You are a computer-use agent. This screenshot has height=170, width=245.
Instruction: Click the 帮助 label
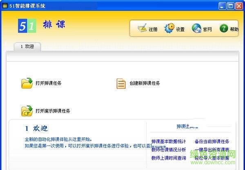pyautogui.click(x=234, y=29)
